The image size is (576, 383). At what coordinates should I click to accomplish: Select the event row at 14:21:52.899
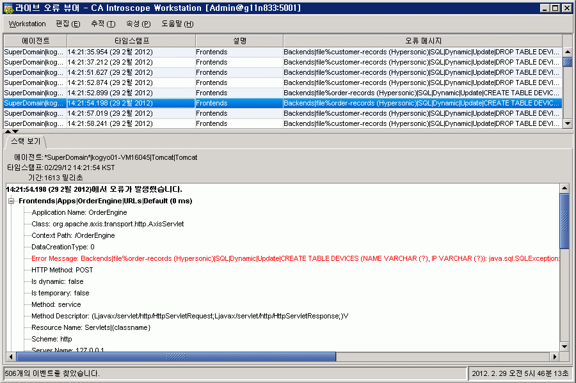point(283,93)
